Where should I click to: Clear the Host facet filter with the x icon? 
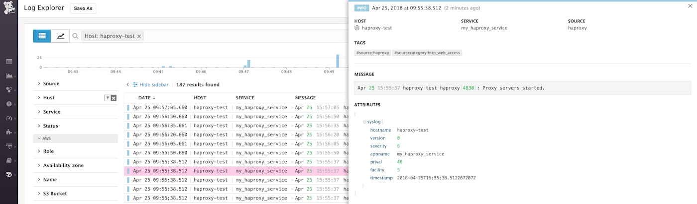pos(114,98)
